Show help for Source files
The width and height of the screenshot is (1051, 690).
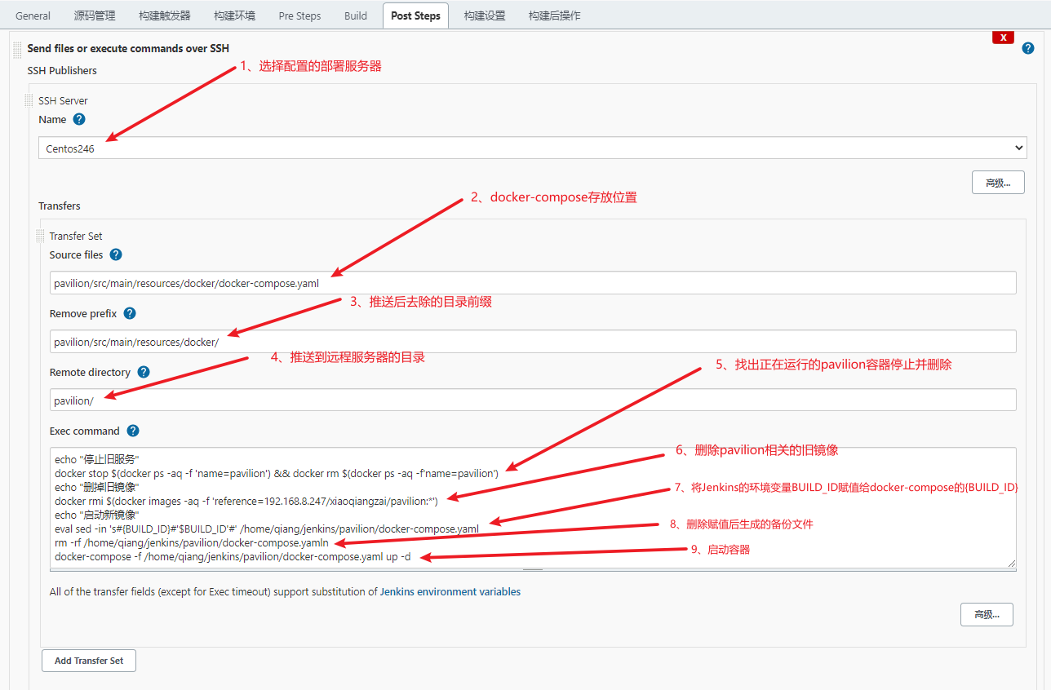click(116, 254)
